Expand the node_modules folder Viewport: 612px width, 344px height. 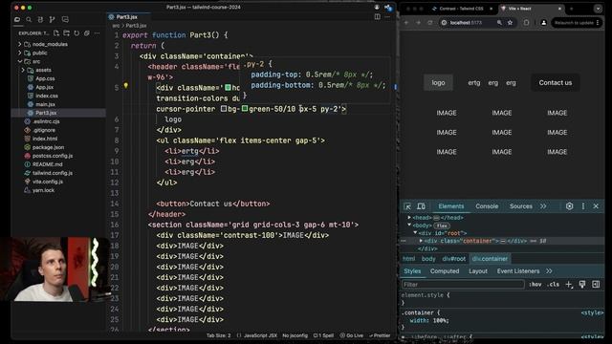tap(19, 45)
